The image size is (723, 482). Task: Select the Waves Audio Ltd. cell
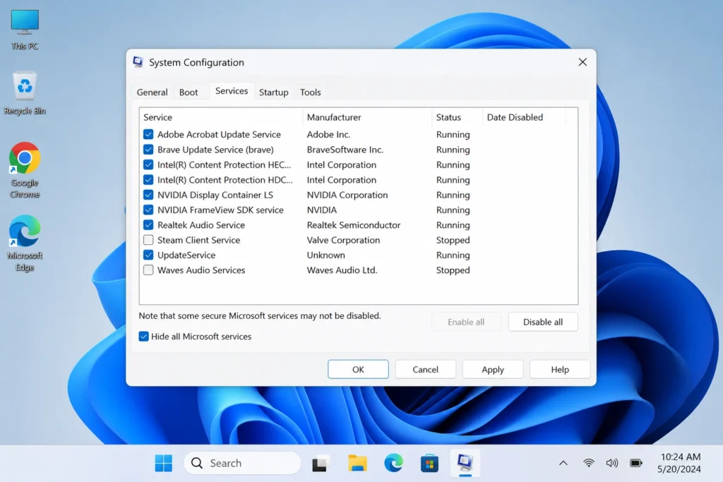click(x=342, y=270)
